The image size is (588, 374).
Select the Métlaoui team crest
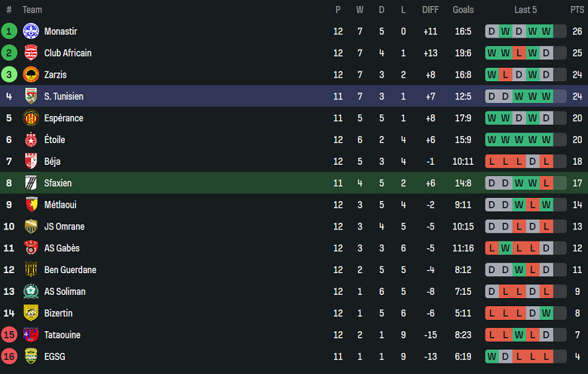[31, 205]
